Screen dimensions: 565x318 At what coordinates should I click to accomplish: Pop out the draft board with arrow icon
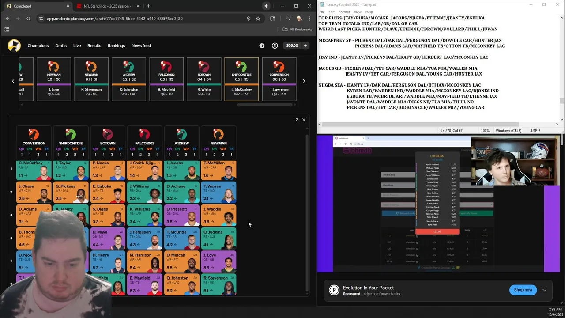(297, 120)
